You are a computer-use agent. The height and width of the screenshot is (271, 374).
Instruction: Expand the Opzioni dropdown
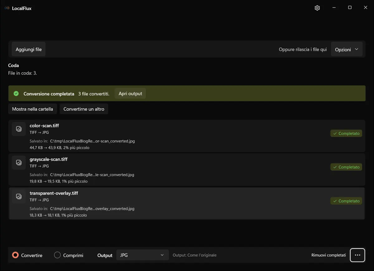tap(347, 49)
